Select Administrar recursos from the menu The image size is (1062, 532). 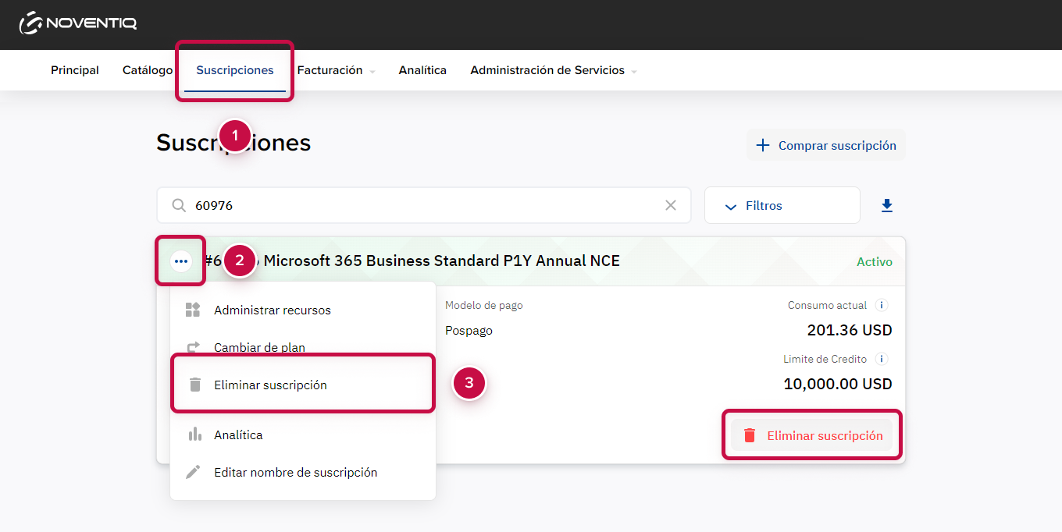click(x=272, y=310)
